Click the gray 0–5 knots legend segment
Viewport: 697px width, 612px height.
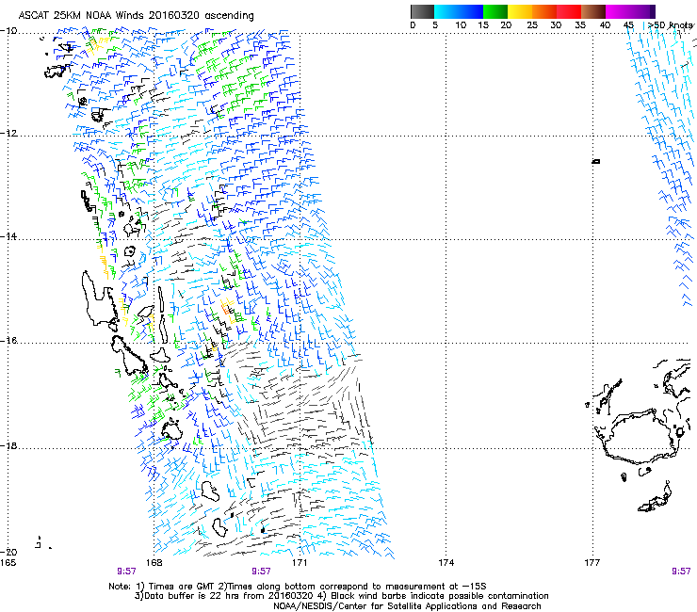pos(422,11)
